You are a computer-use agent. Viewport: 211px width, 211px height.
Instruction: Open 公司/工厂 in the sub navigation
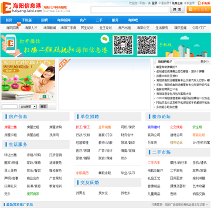point(199,28)
